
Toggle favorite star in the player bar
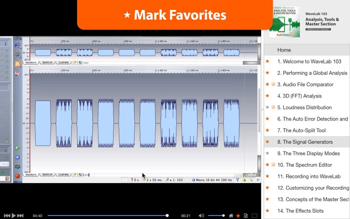pyautogui.click(x=238, y=215)
